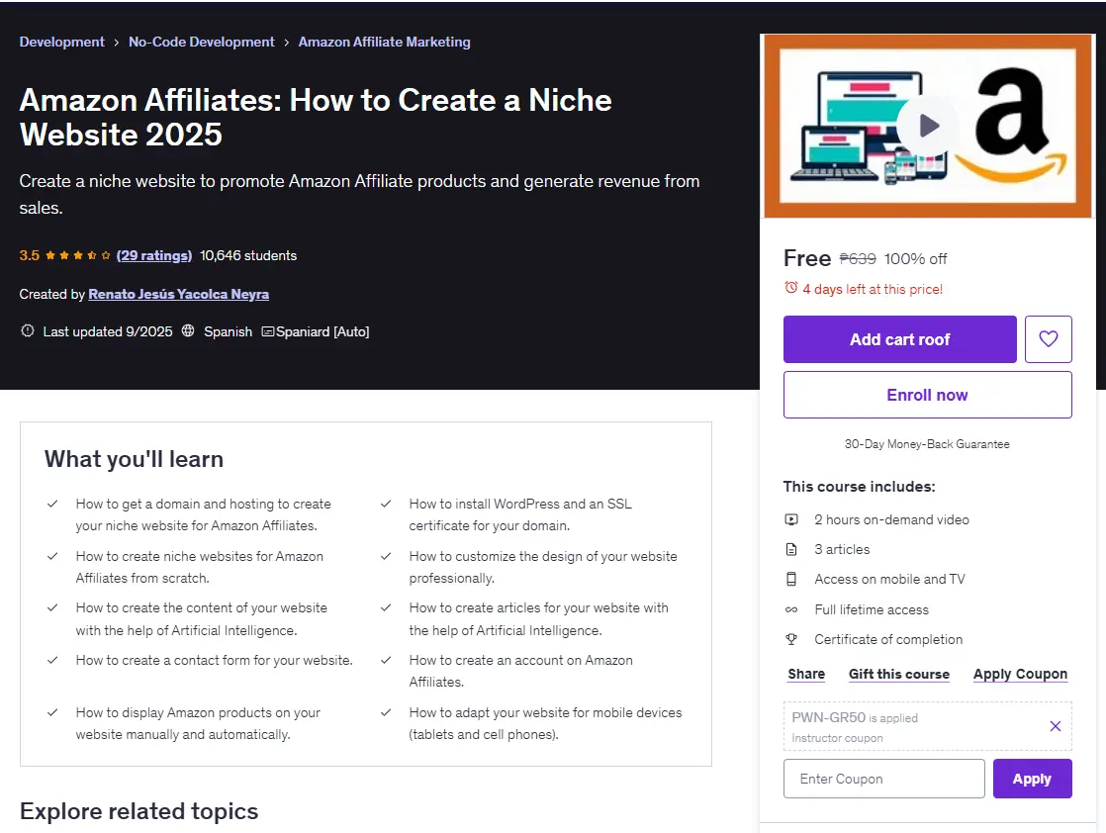Add course to wishlist with heart icon
The height and width of the screenshot is (833, 1106).
point(1049,339)
